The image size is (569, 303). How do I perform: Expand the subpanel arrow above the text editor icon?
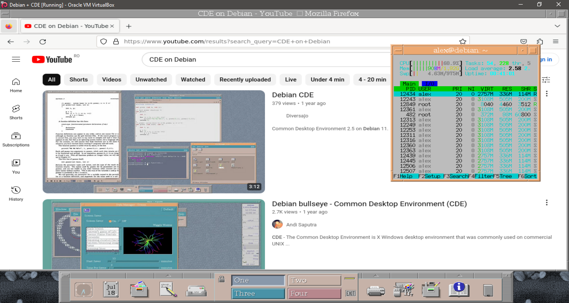coord(168,276)
